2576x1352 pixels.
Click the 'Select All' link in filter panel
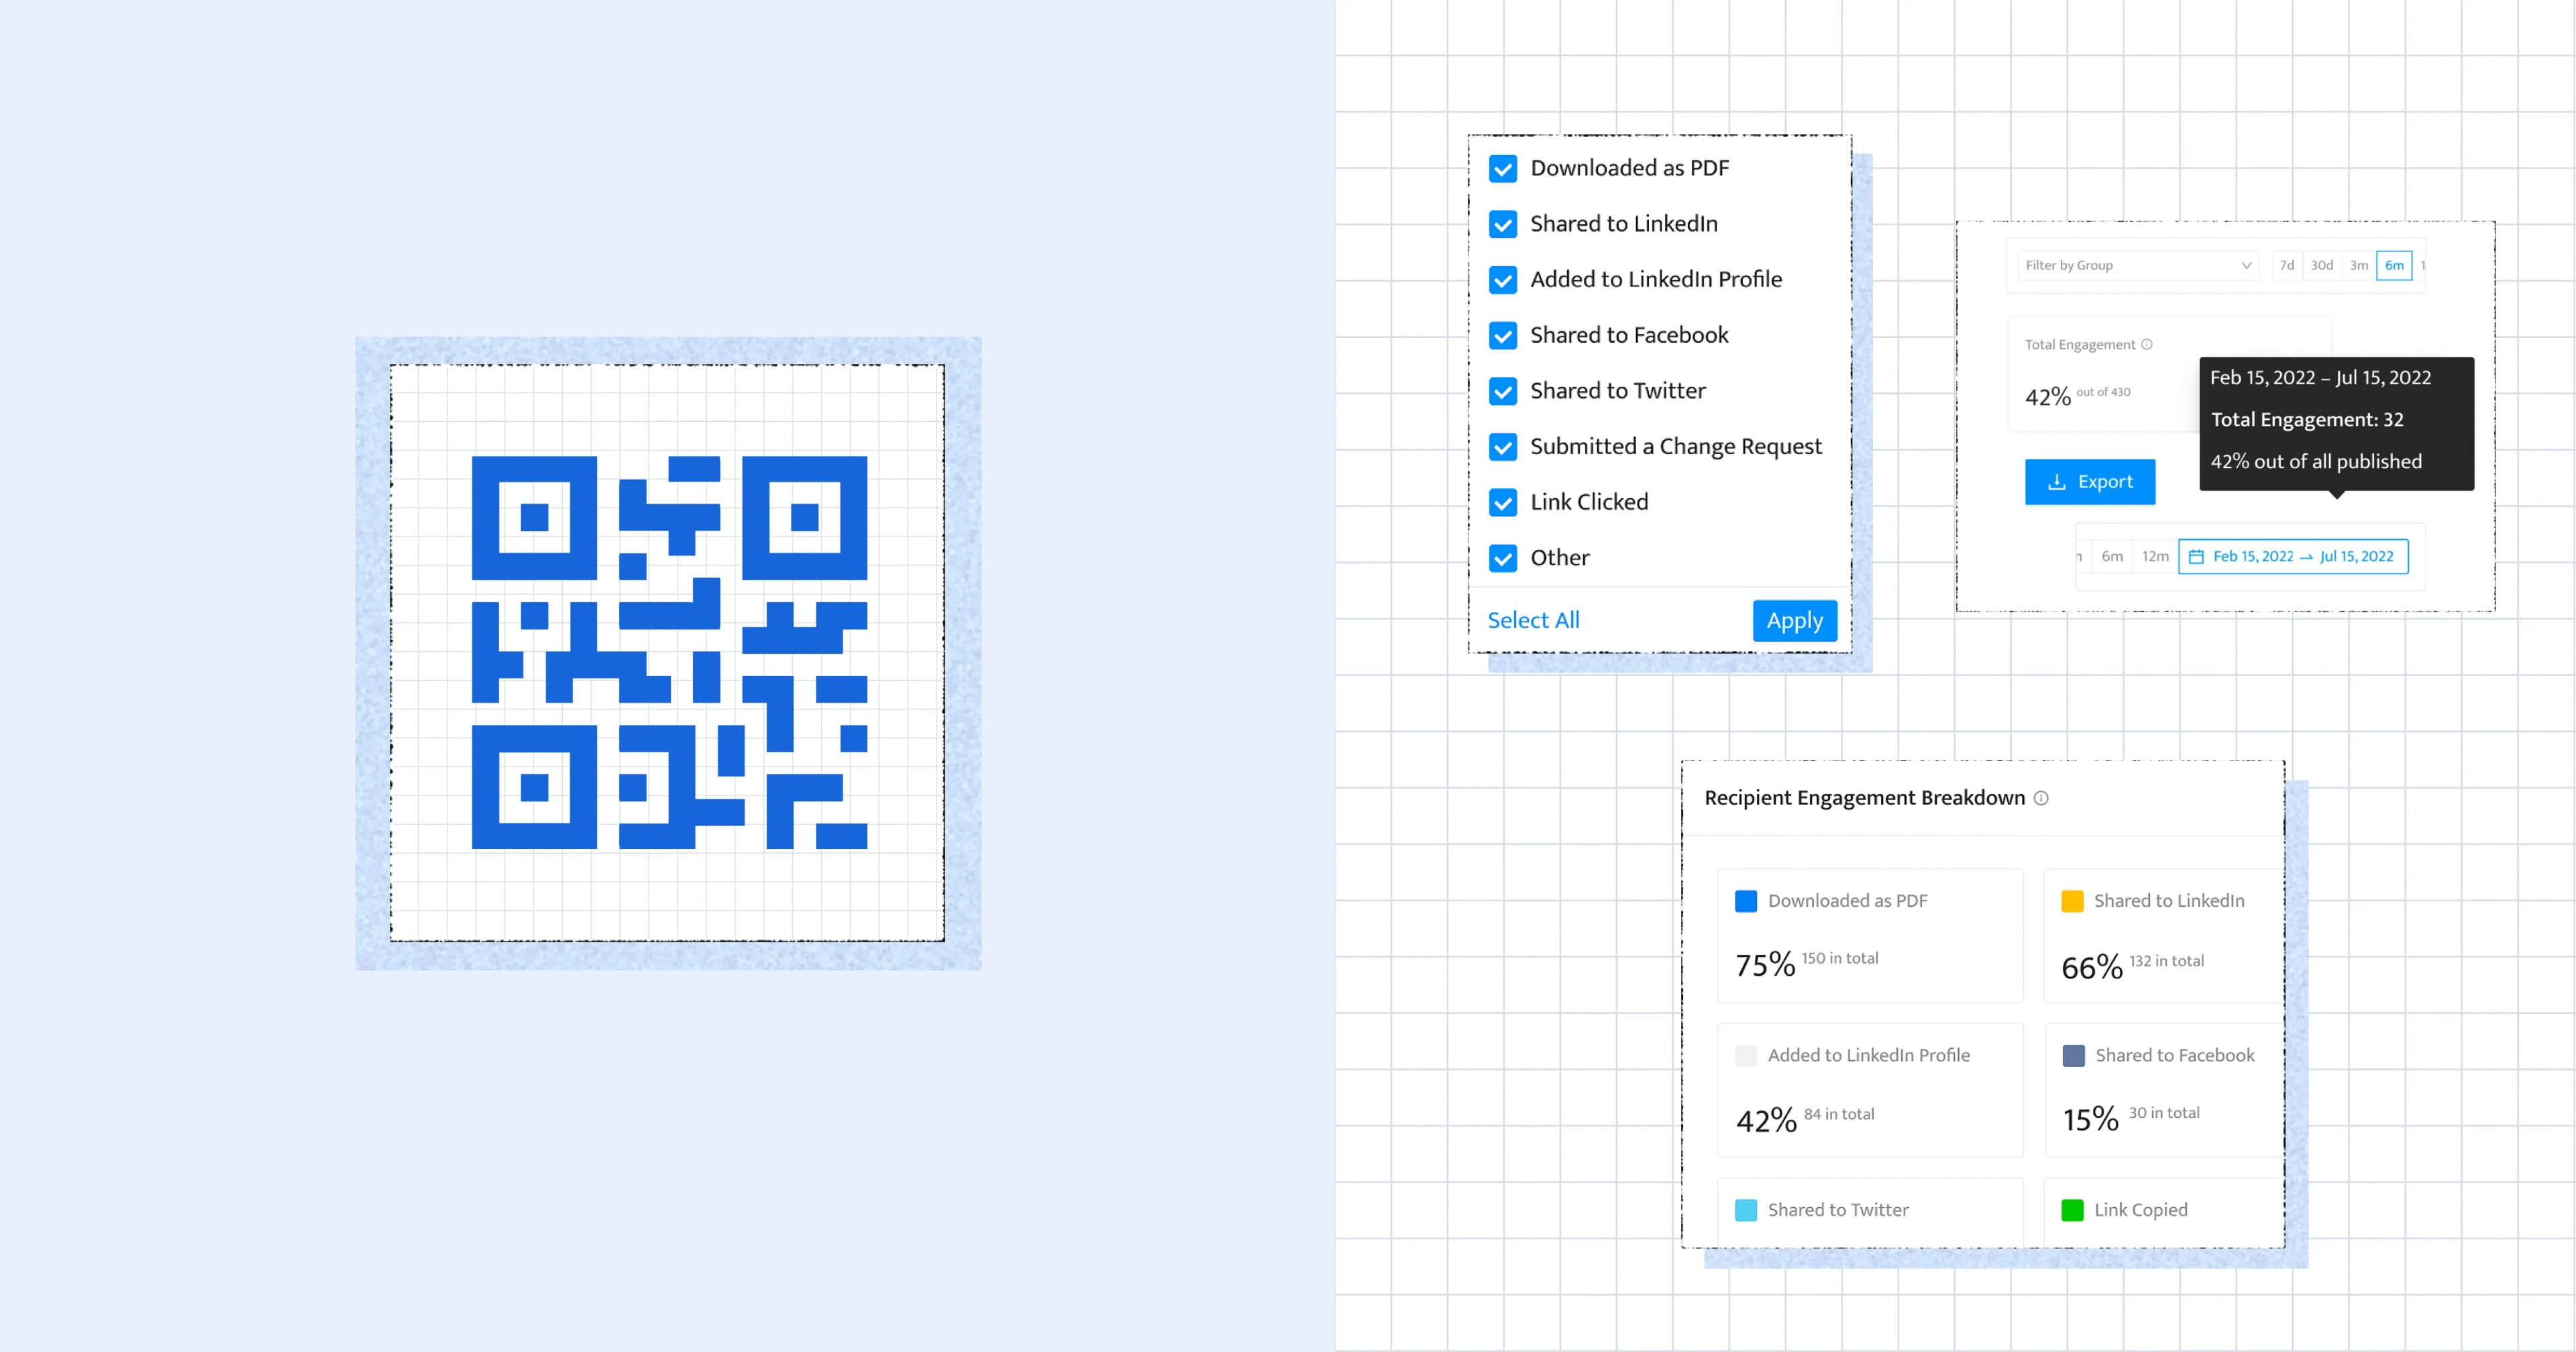[1532, 618]
